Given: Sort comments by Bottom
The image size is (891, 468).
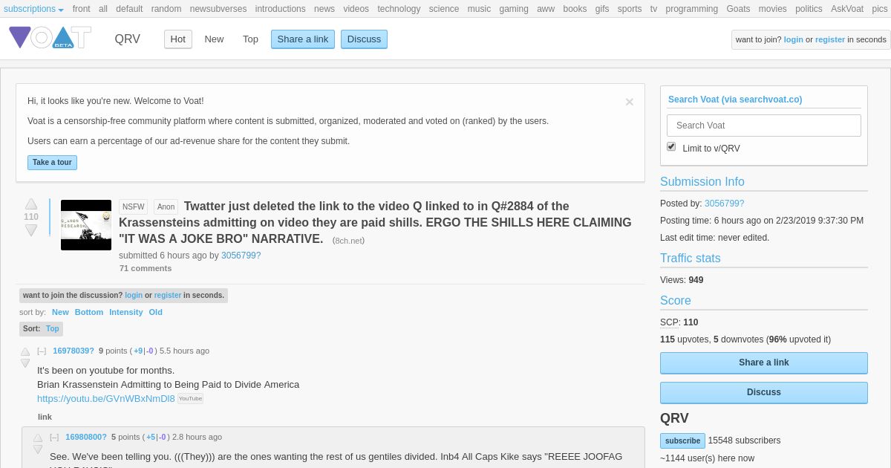Looking at the screenshot, I should [89, 312].
